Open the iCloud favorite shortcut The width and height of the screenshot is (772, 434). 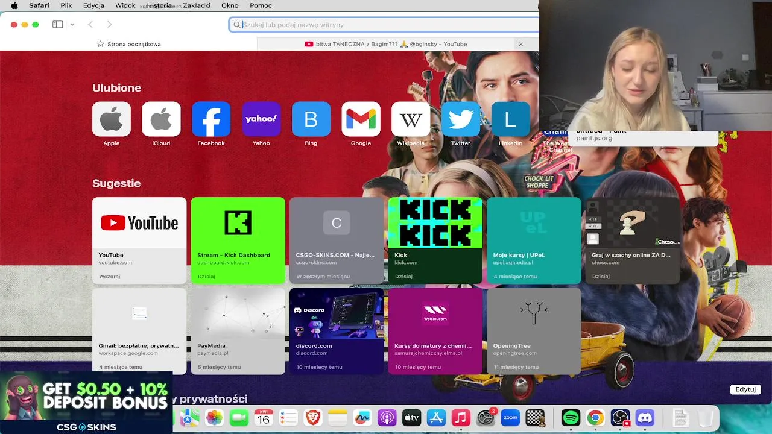[161, 119]
